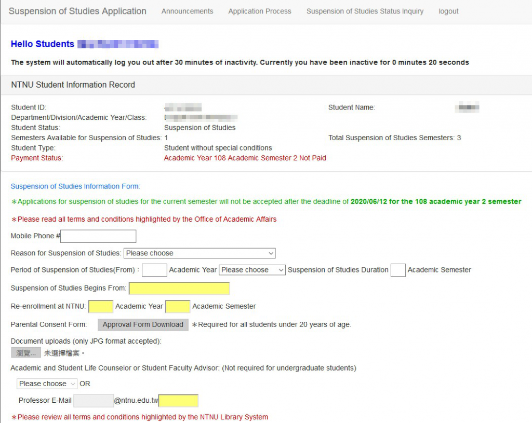The width and height of the screenshot is (532, 423).
Task: Click the Hello Students greeting text
Action: [x=43, y=44]
